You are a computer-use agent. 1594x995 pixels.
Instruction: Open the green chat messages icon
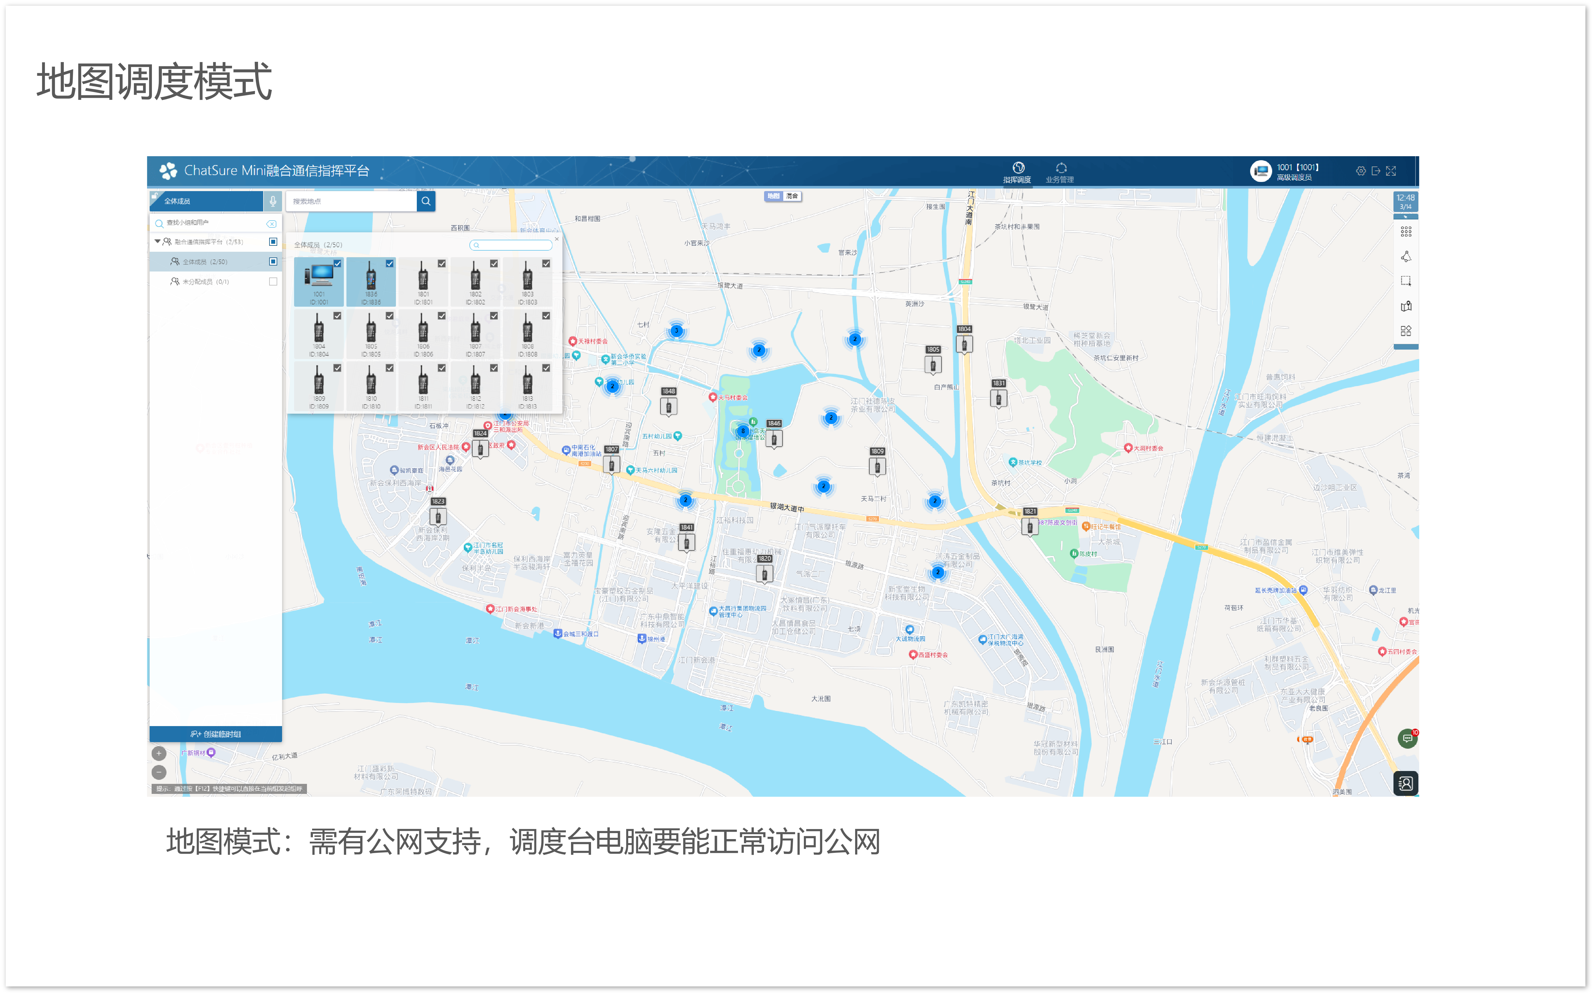point(1407,738)
